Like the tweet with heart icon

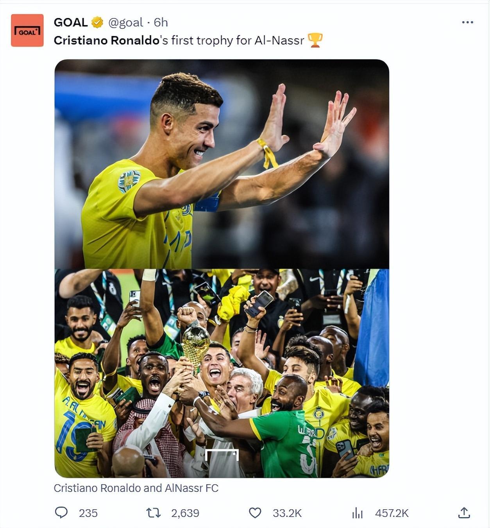coord(255,513)
